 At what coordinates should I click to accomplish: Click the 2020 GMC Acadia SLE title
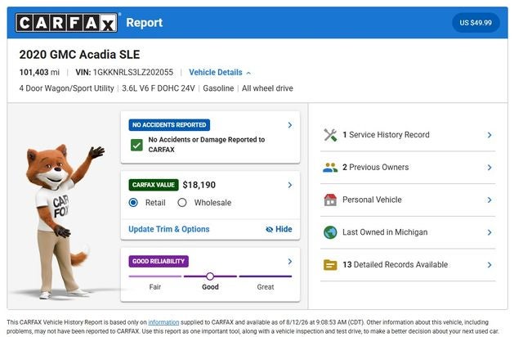(x=79, y=55)
